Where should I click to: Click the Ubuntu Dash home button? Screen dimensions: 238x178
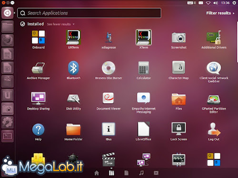8,13
